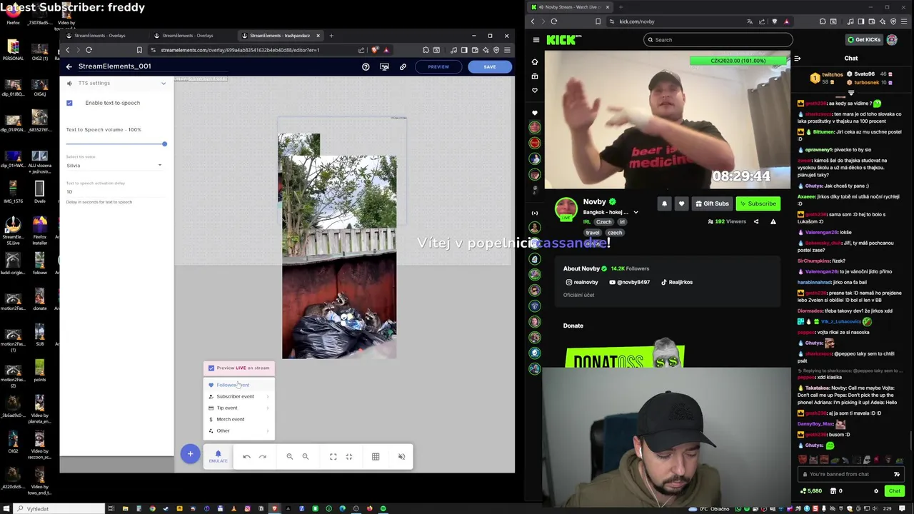Click the Czech stream tag
The image size is (914, 514).
point(603,222)
